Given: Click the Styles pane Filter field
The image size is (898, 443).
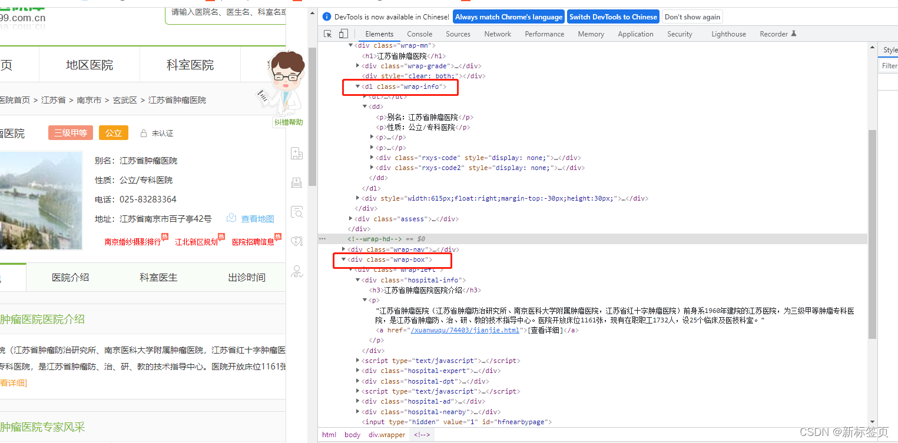Looking at the screenshot, I should (889, 66).
